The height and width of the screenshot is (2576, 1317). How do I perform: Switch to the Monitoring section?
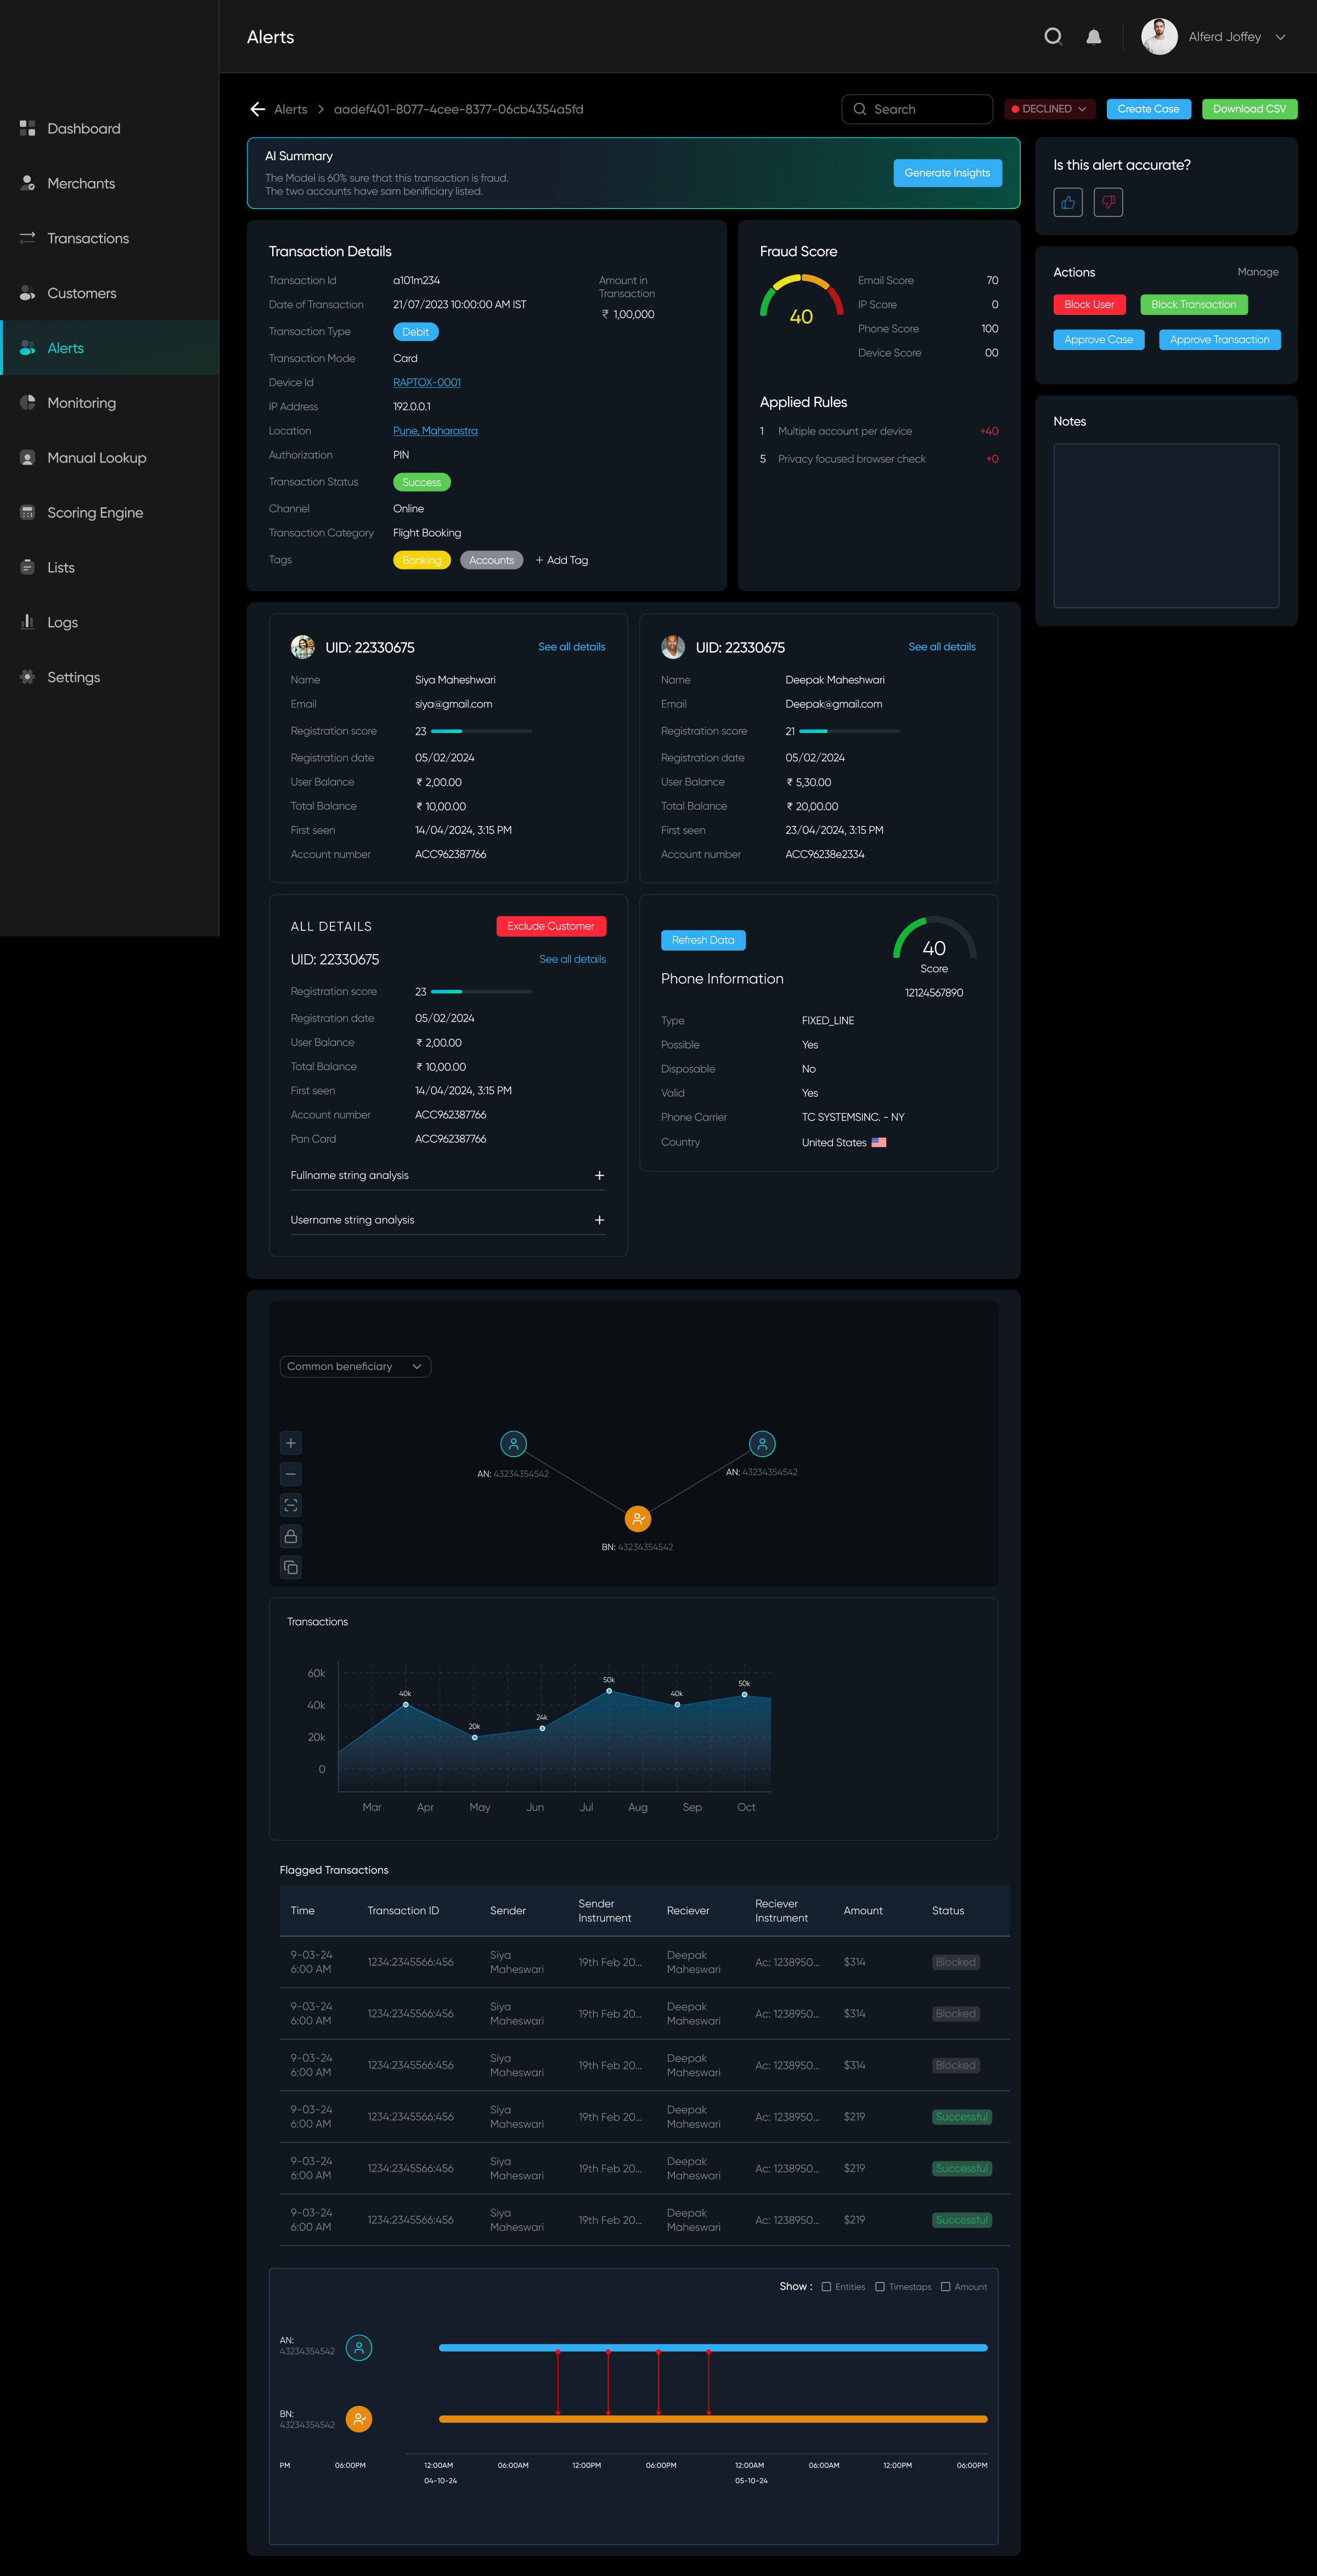(81, 402)
